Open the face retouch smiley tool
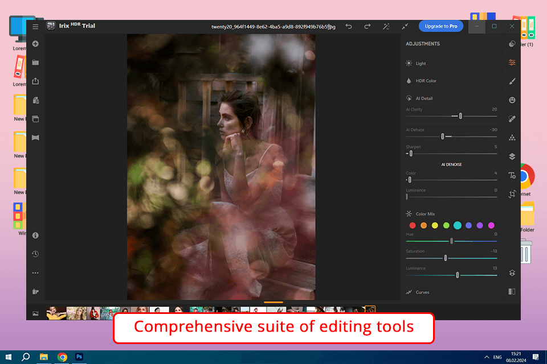This screenshot has height=364, width=547. pos(512,100)
